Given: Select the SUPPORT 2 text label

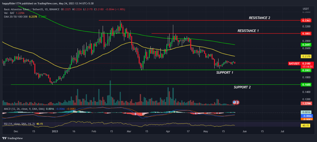Looking at the screenshot, I should click(x=242, y=87).
